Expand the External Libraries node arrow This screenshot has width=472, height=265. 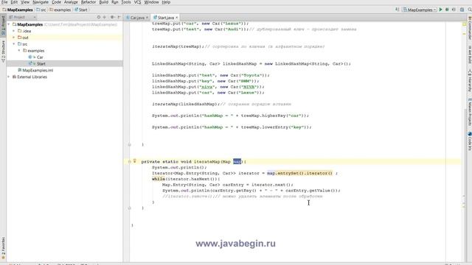pos(9,77)
